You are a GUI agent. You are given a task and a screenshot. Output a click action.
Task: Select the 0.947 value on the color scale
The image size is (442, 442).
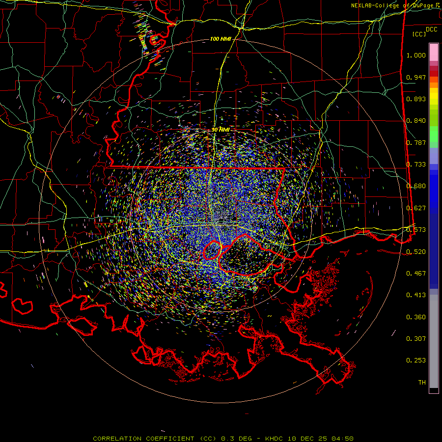coord(416,77)
